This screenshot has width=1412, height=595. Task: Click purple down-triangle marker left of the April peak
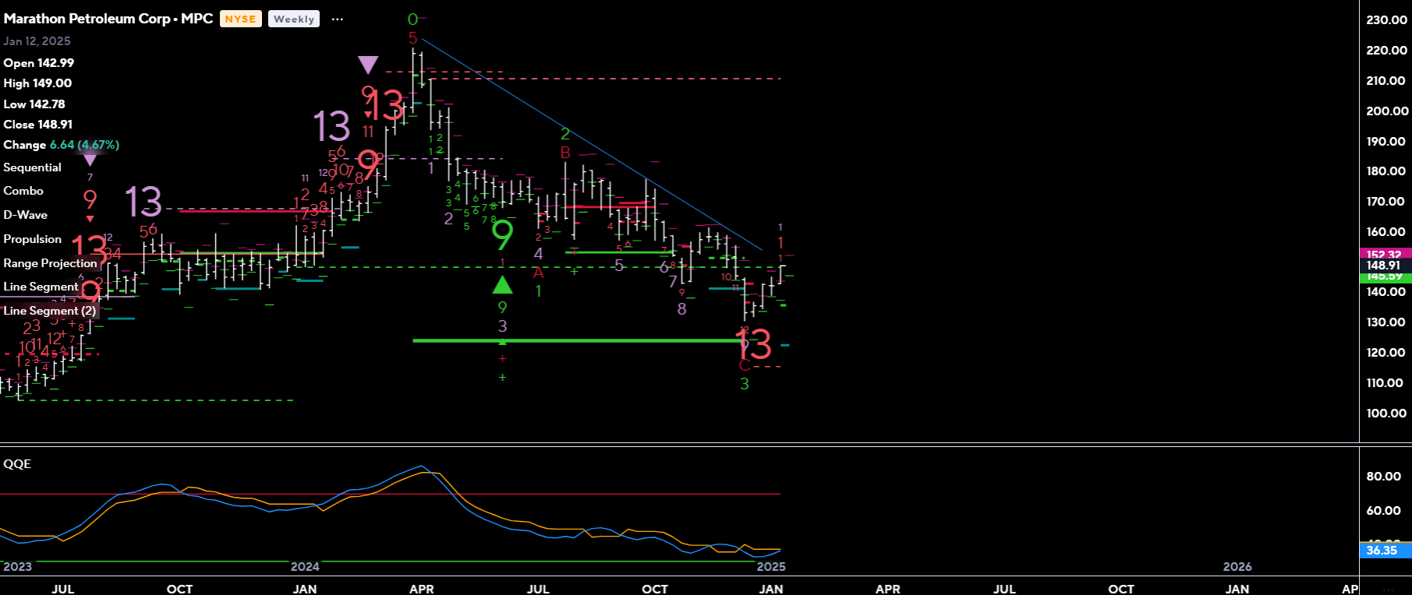(x=368, y=65)
